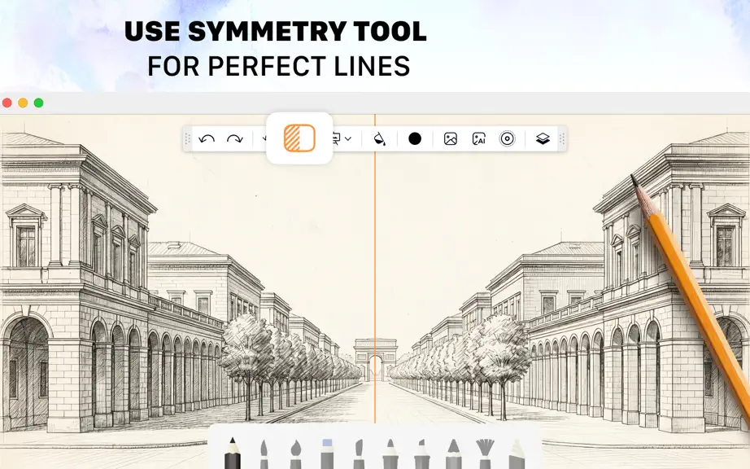
Task: Pick the blue-tipped eraser tool
Action: coord(327,454)
